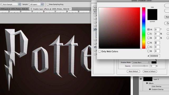169x95 pixels.
Task: Enable Show Sampling Ring checkbox
Action: pos(48,4)
